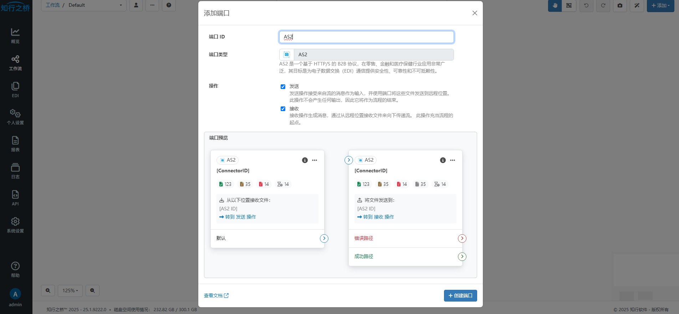The width and height of the screenshot is (679, 314).
Task: Click the 创建端口 create port button
Action: click(460, 295)
